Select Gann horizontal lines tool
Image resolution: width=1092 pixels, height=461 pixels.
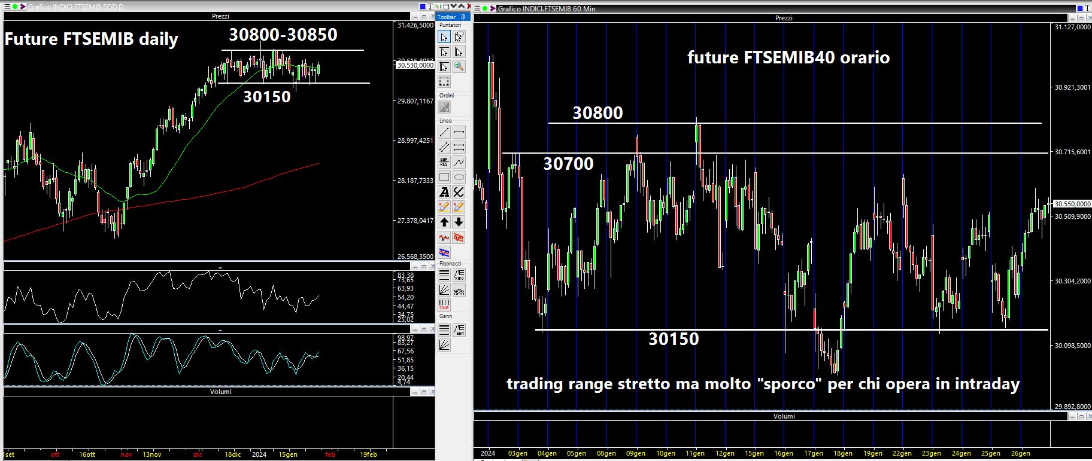[444, 330]
